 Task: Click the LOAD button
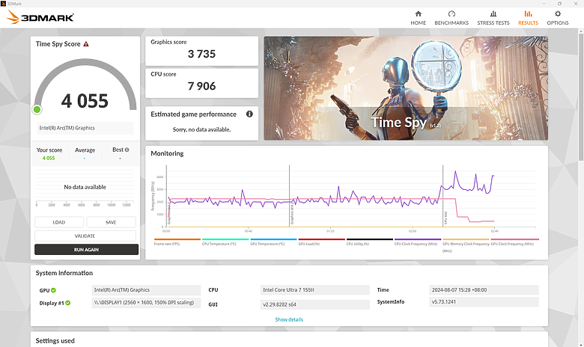pos(59,222)
